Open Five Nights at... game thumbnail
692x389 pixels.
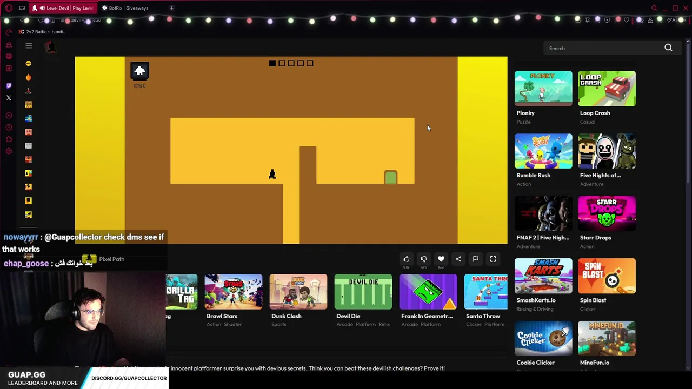tap(607, 151)
